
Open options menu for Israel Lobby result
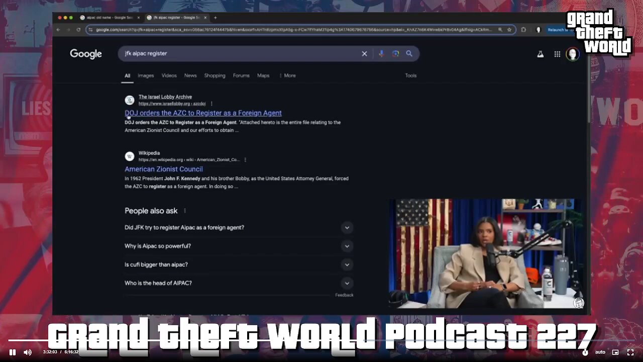click(x=211, y=104)
